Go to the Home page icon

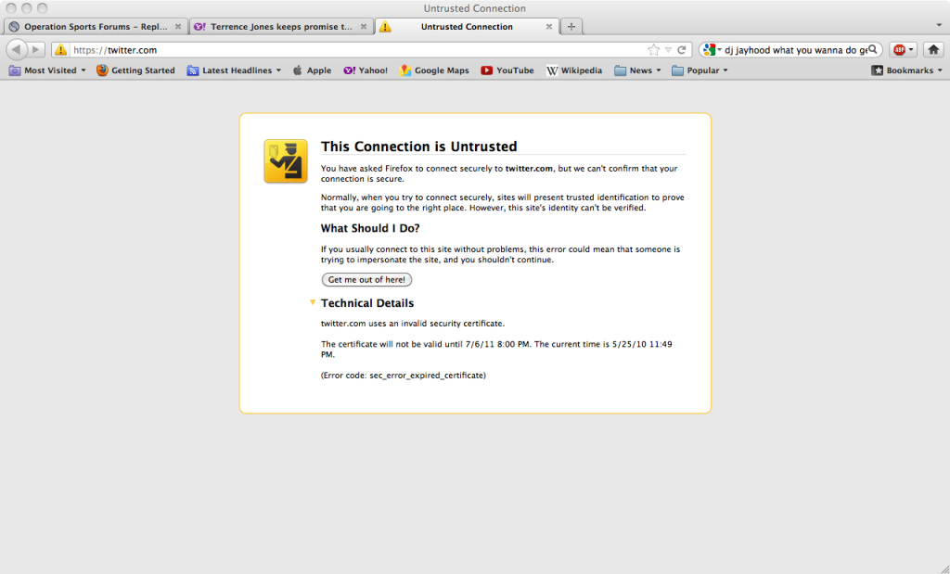click(x=933, y=50)
